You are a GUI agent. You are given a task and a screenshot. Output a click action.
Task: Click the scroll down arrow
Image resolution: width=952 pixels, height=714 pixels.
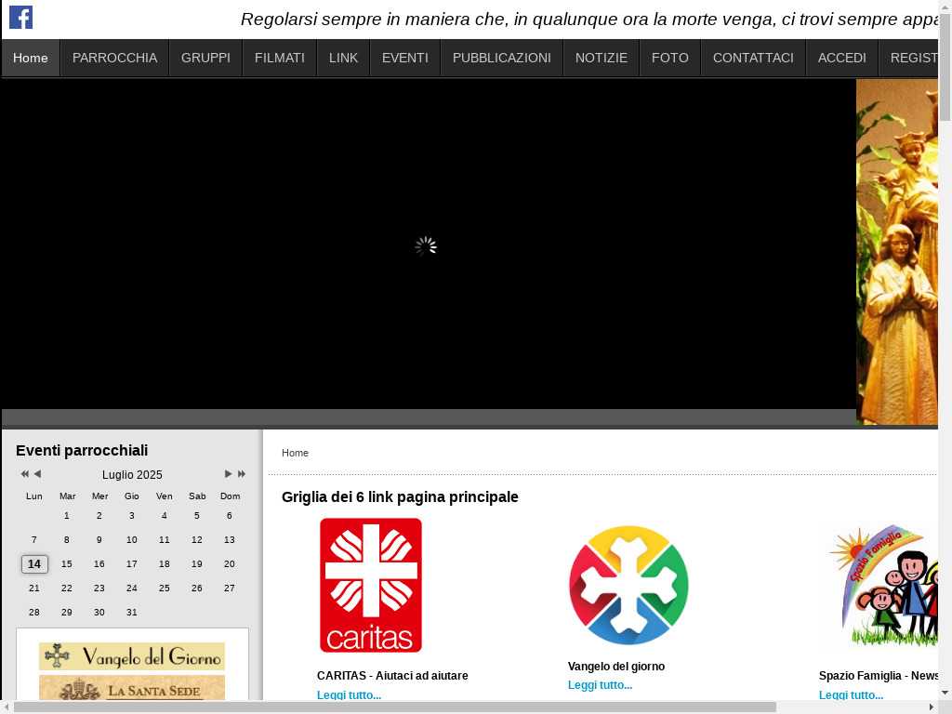945,693
